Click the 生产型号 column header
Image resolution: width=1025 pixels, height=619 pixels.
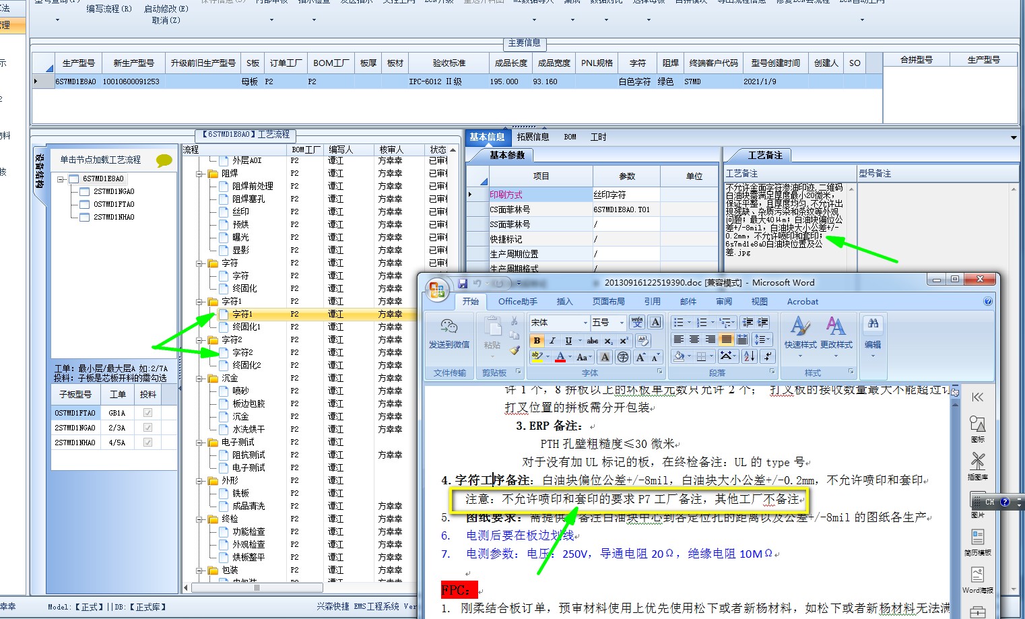[79, 63]
